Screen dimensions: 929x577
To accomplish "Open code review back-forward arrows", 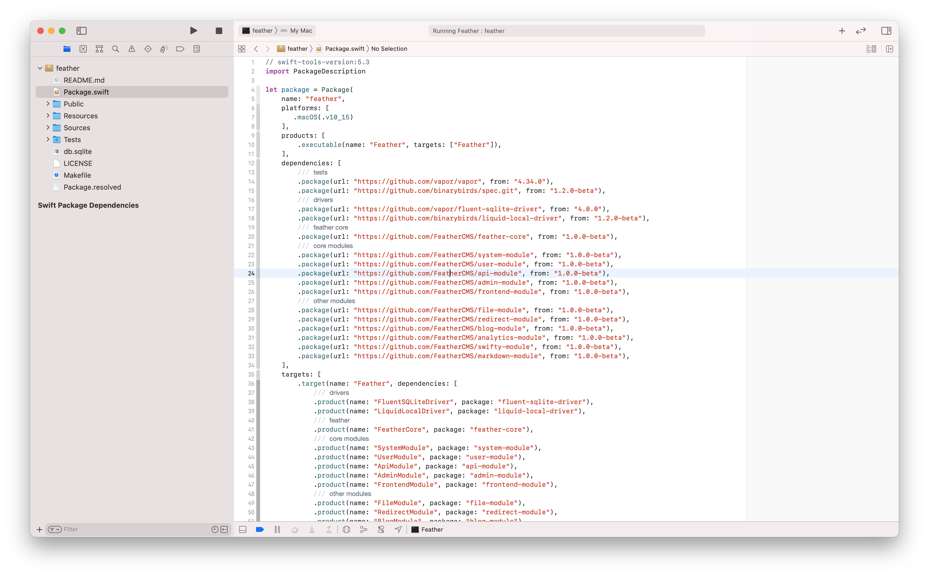I will point(861,31).
